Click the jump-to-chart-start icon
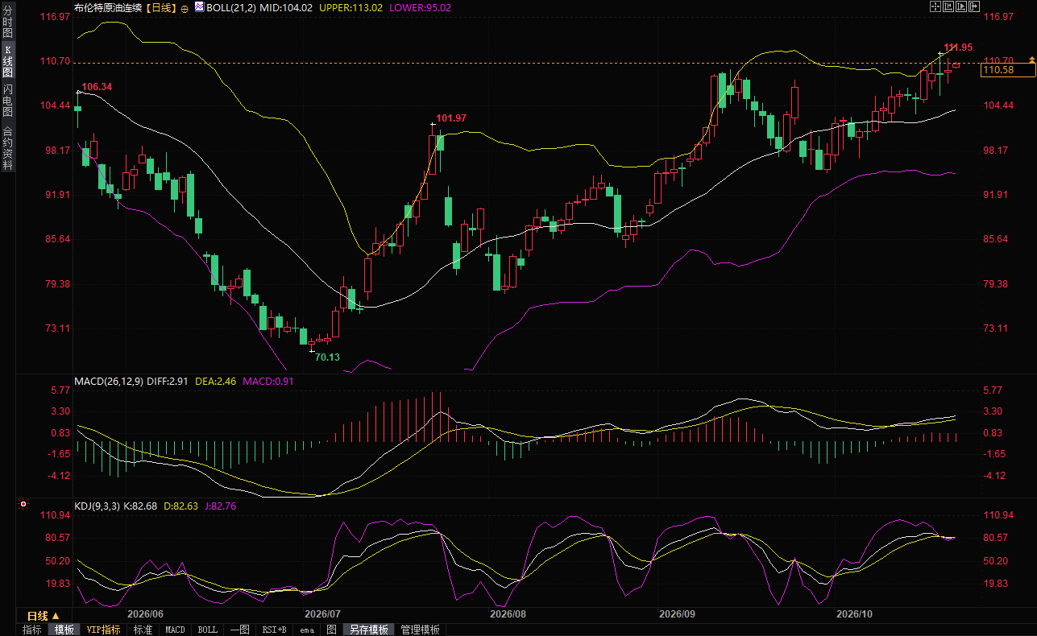This screenshot has width=1037, height=636. tap(948, 6)
